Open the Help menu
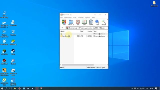160x90 pixels. click(x=93, y=17)
